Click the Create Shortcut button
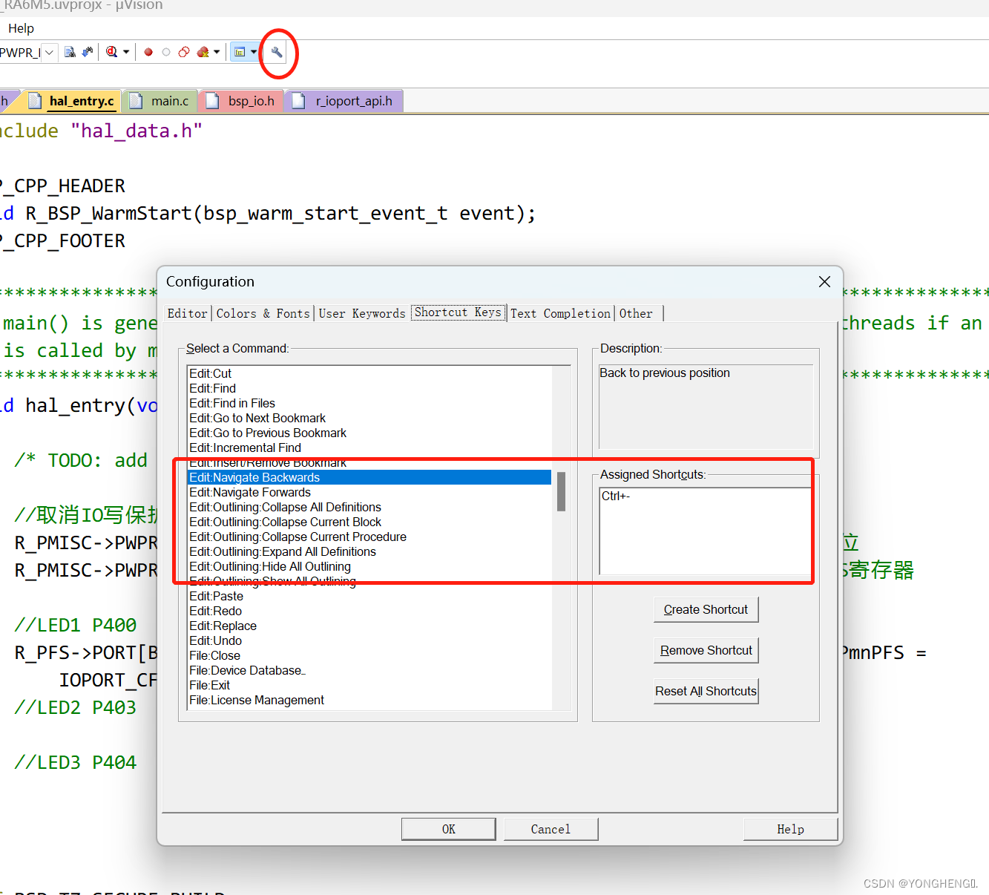This screenshot has width=989, height=895. (x=706, y=609)
